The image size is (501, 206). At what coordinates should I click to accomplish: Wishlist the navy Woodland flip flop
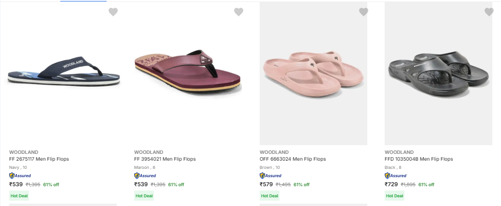(113, 12)
